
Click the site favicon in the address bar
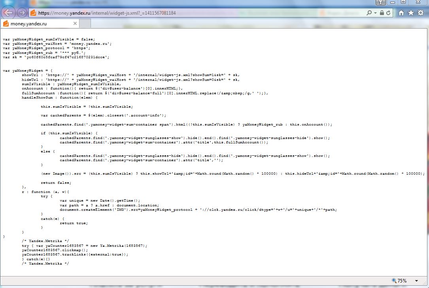33,13
